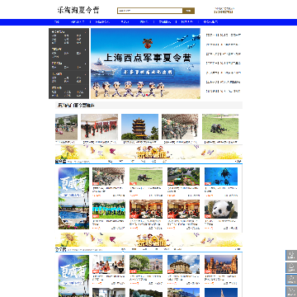
Task: Open the classroom students card
Action: point(109,264)
